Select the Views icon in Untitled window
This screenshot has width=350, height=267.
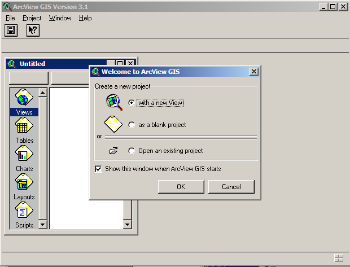24,97
